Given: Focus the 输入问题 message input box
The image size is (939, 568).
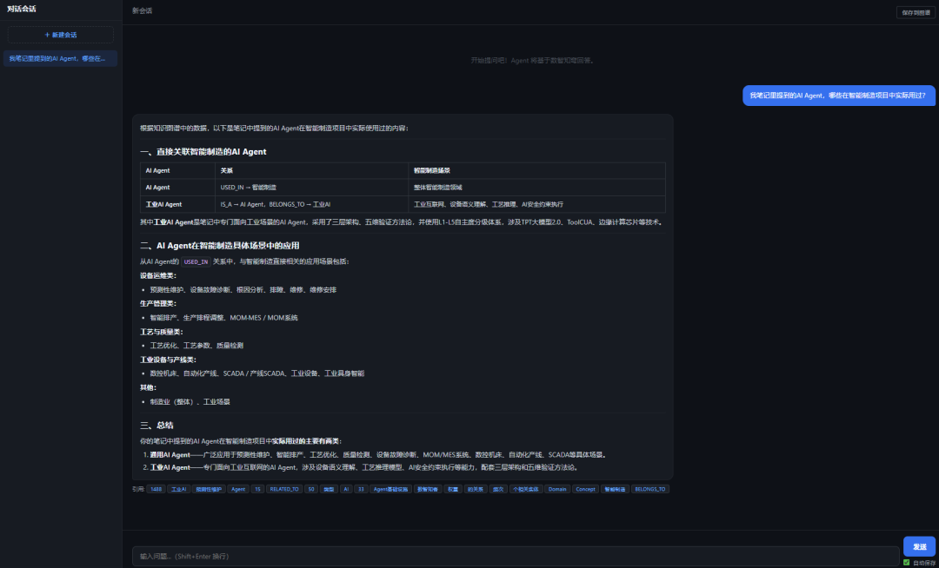Looking at the screenshot, I should 516,556.
